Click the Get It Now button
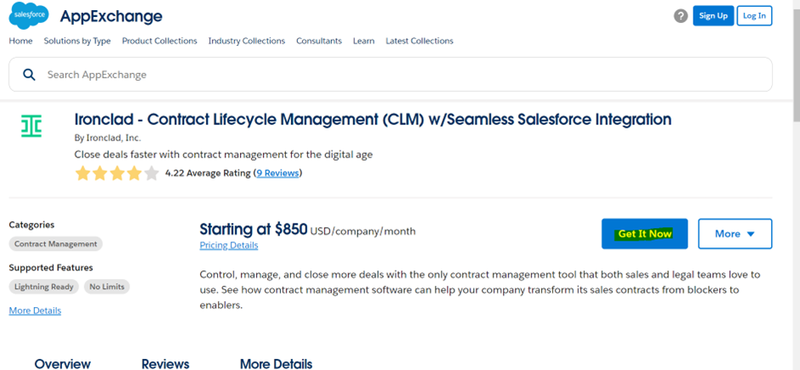 644,234
